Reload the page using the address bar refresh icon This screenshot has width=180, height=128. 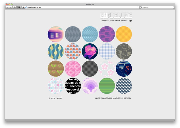coord(138,7)
